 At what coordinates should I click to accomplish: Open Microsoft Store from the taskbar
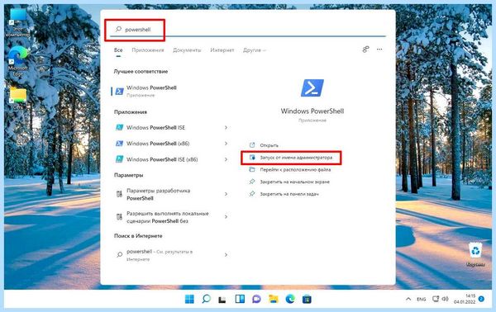[x=307, y=299]
